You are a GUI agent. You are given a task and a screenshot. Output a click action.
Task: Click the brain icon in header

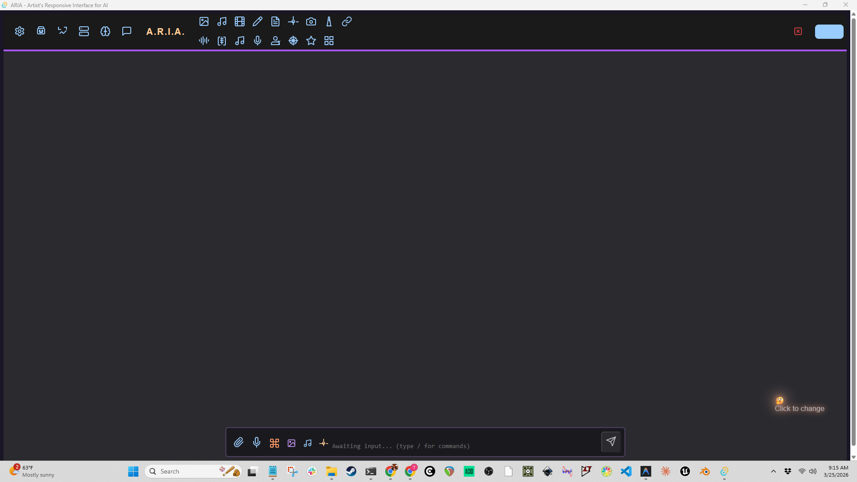[x=105, y=31]
